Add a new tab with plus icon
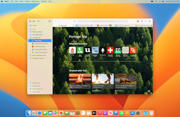This screenshot has width=180, height=117. tap(146, 21)
